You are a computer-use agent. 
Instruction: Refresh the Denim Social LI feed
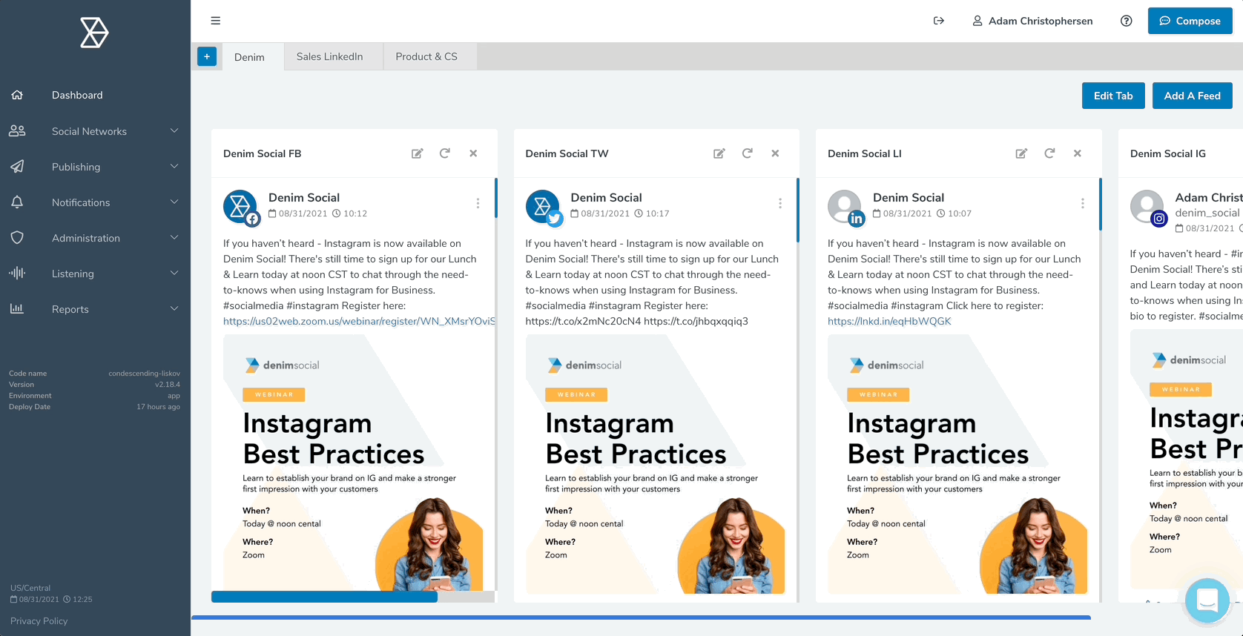click(1049, 153)
